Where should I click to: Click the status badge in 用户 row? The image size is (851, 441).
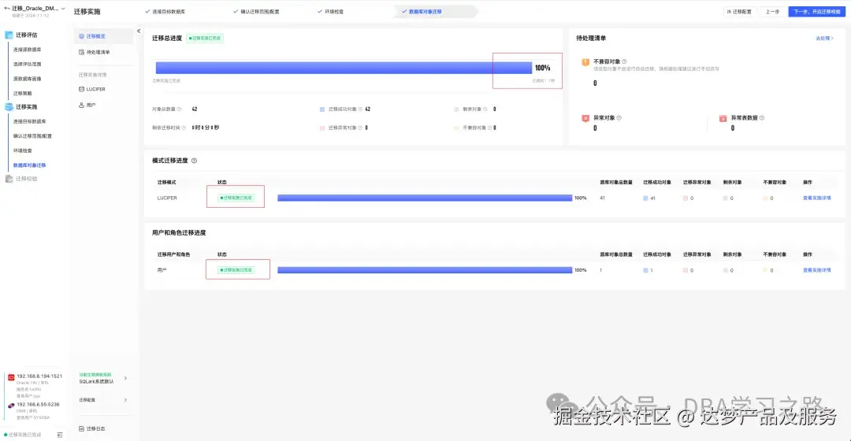click(236, 270)
